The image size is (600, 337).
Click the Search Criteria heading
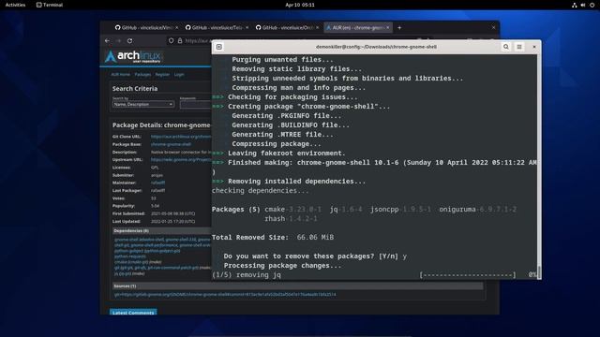point(135,89)
